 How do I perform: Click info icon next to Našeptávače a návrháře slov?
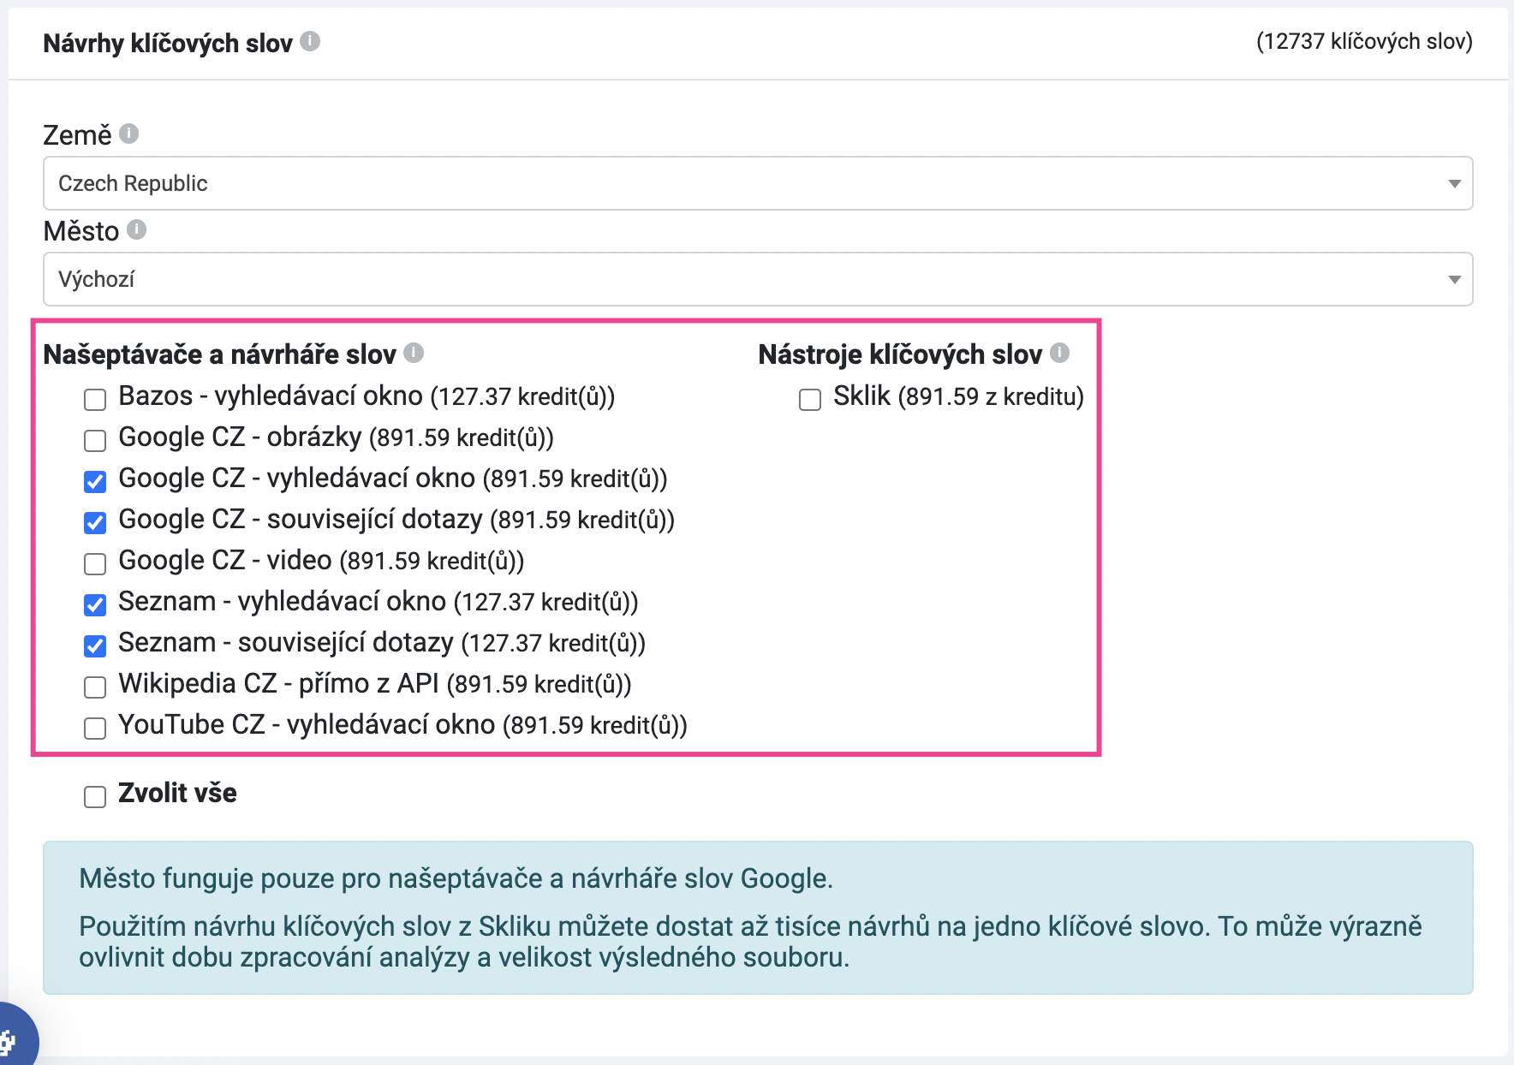point(414,353)
